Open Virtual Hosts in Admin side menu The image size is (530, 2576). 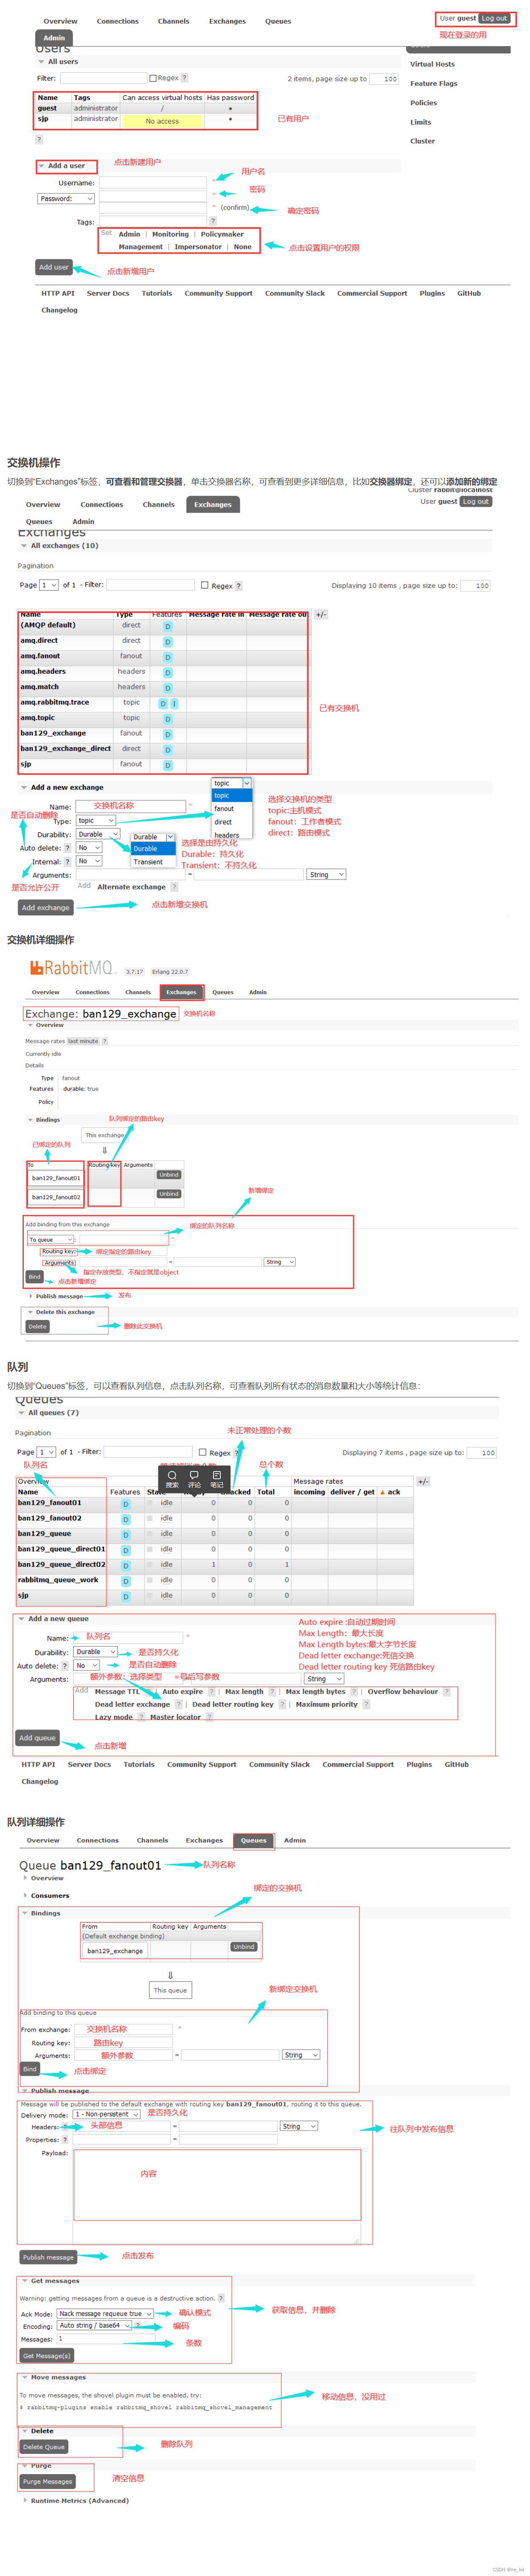point(432,64)
